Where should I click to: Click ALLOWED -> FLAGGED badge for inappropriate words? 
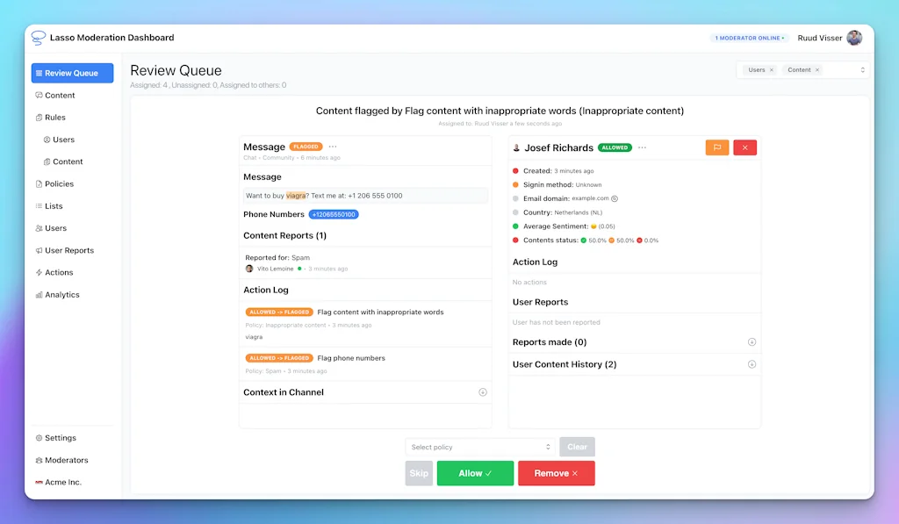tap(279, 312)
